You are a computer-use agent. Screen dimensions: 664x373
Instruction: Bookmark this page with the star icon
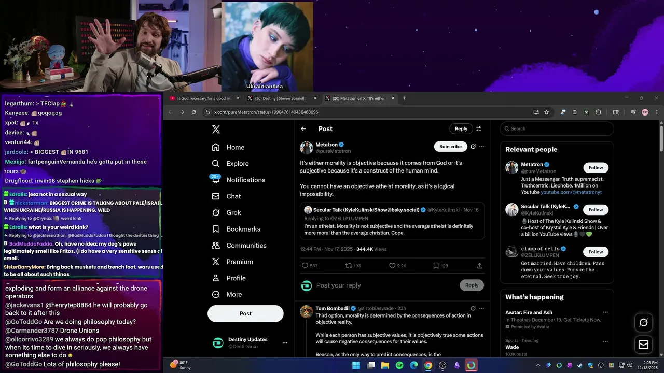tap(546, 112)
